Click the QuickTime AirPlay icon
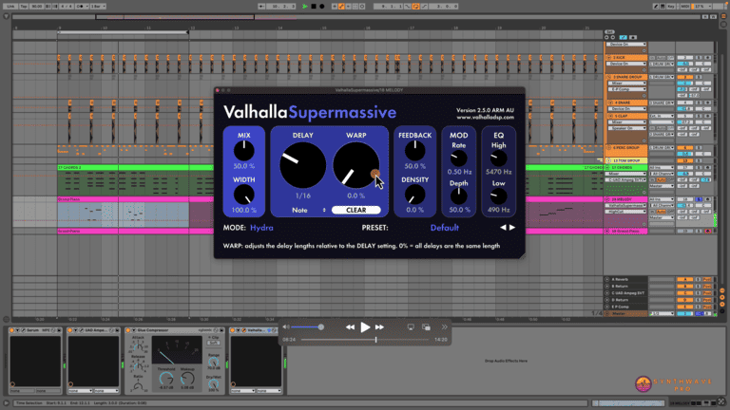This screenshot has height=410, width=730. pyautogui.click(x=411, y=327)
